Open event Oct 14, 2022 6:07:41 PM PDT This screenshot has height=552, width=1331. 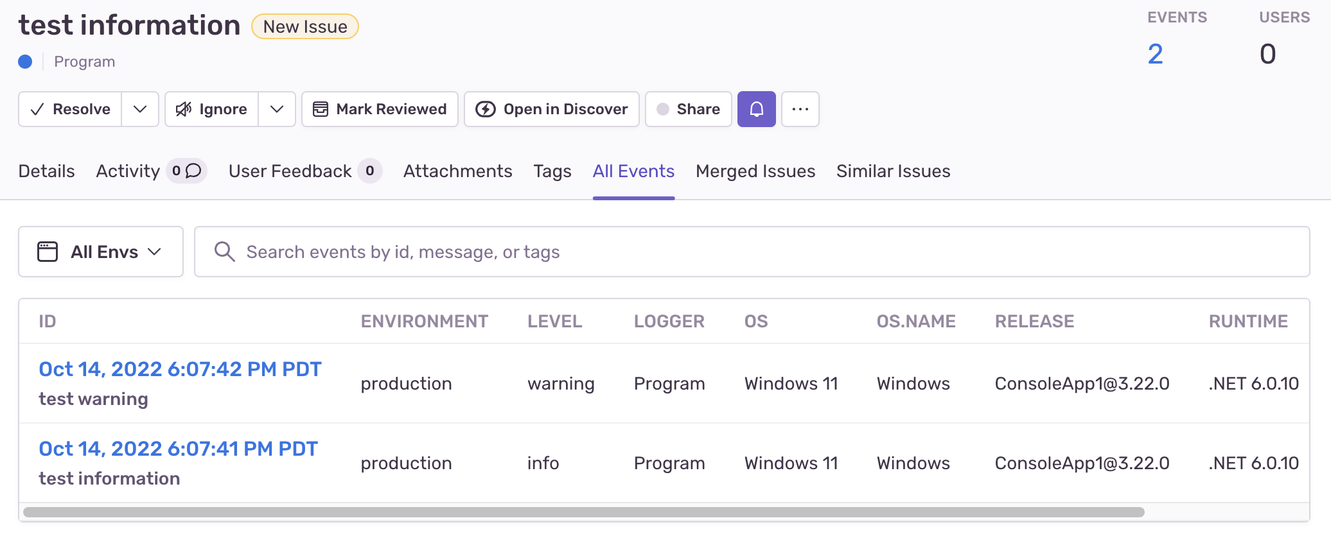[x=179, y=449]
